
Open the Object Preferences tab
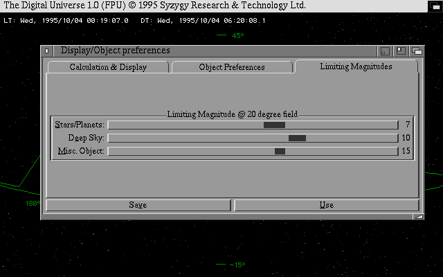(x=232, y=67)
